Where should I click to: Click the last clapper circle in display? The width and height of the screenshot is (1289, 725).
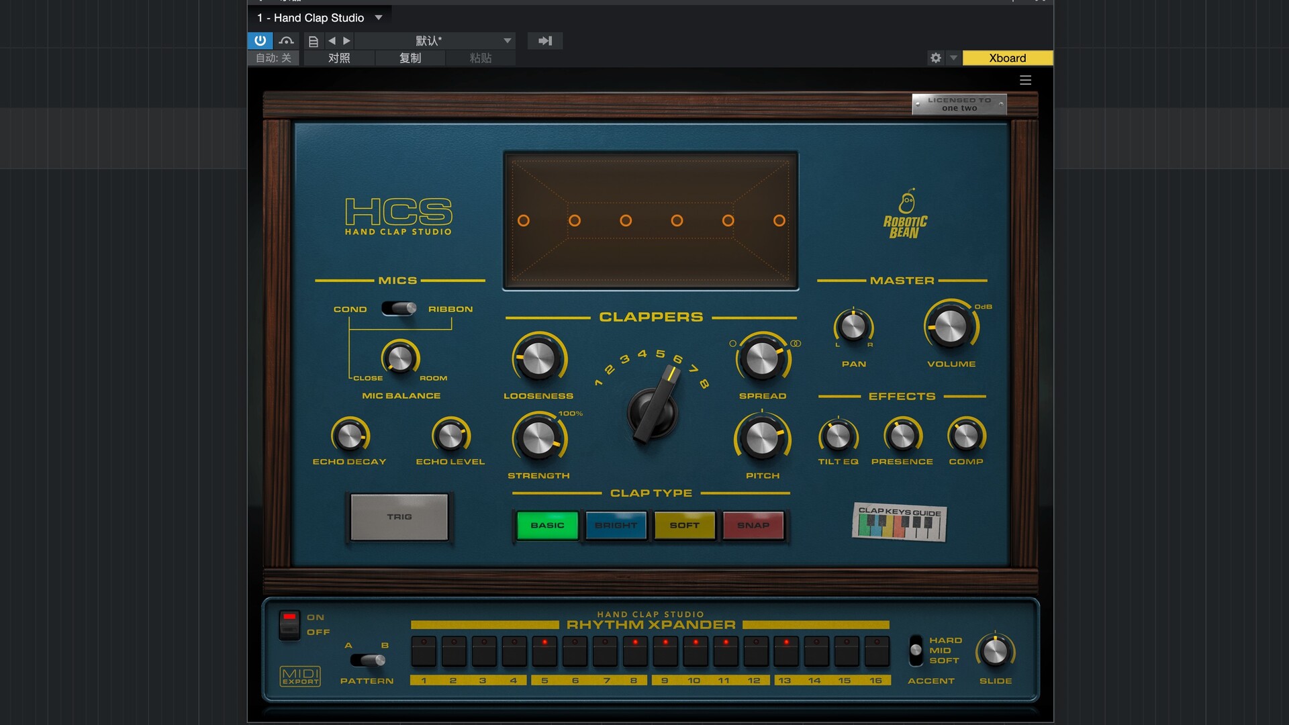tap(779, 220)
